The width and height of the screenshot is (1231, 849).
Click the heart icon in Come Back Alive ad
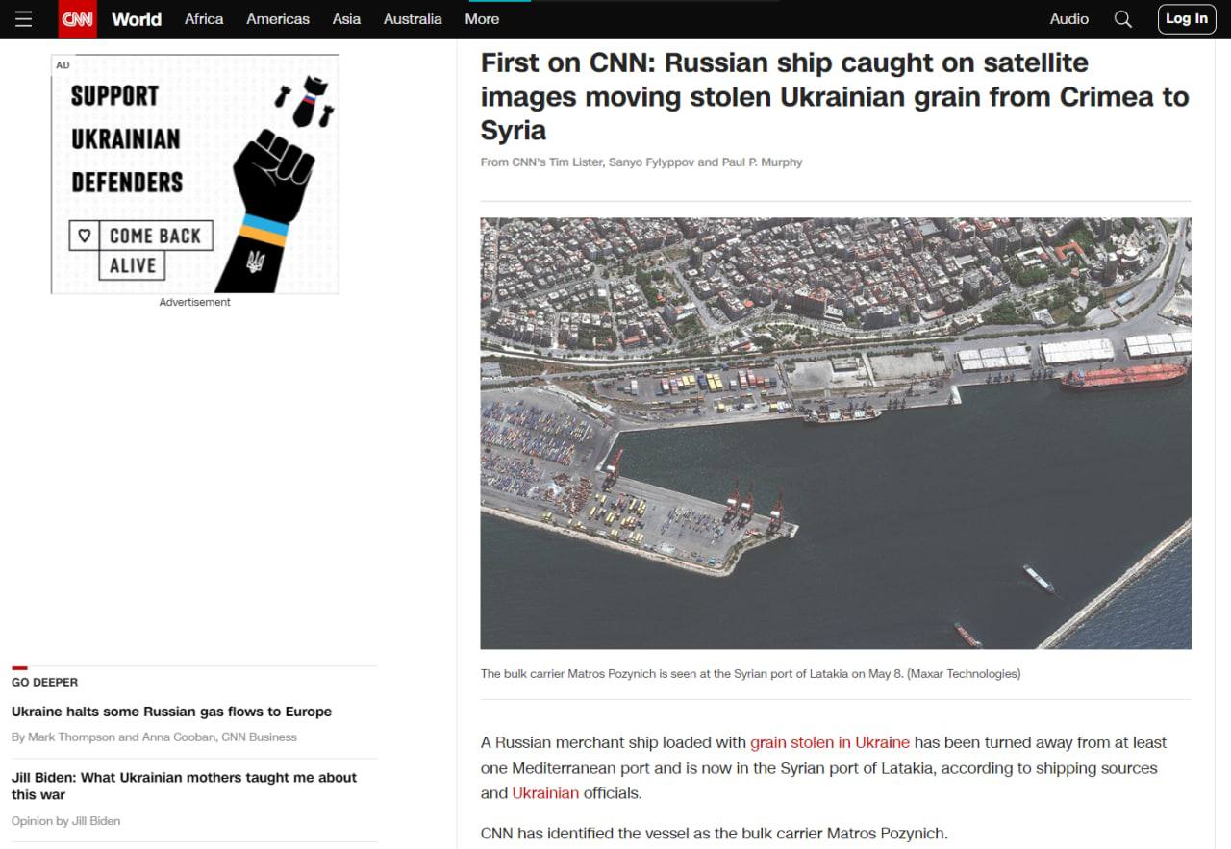coord(85,236)
